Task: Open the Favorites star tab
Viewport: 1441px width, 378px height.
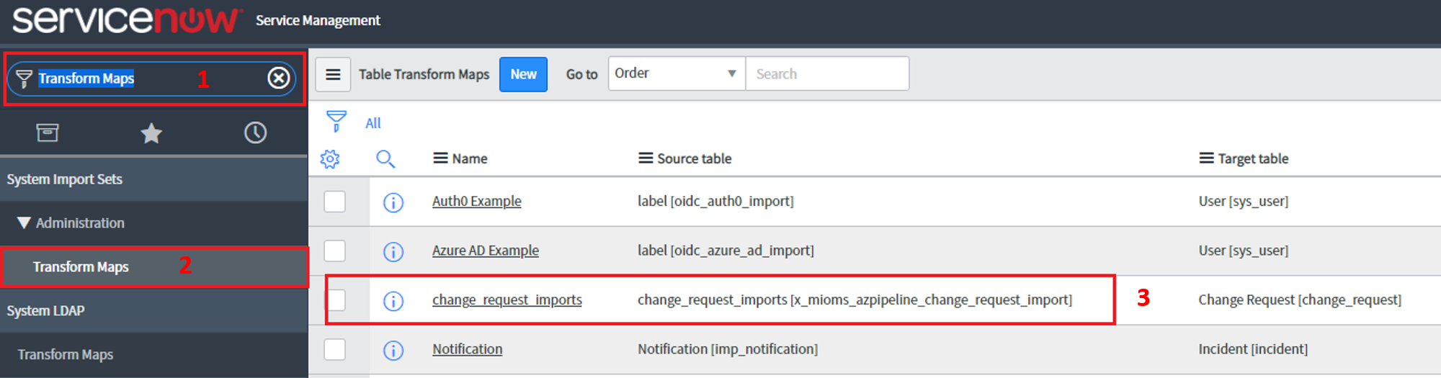Action: [151, 132]
